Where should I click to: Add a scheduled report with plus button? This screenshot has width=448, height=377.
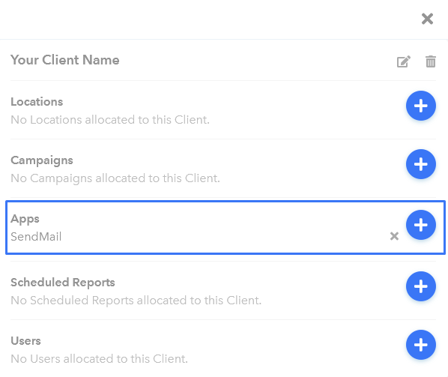coord(420,286)
